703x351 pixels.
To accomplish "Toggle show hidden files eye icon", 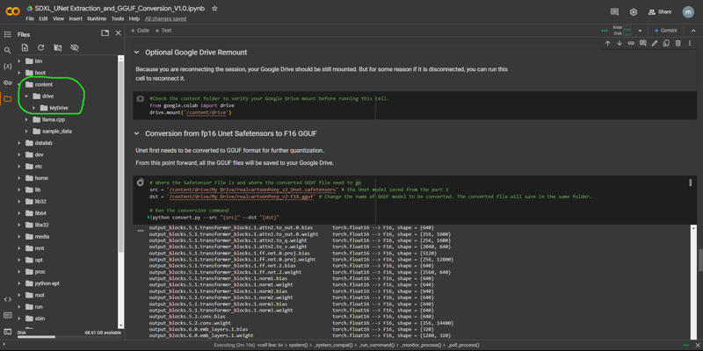I will [74, 47].
